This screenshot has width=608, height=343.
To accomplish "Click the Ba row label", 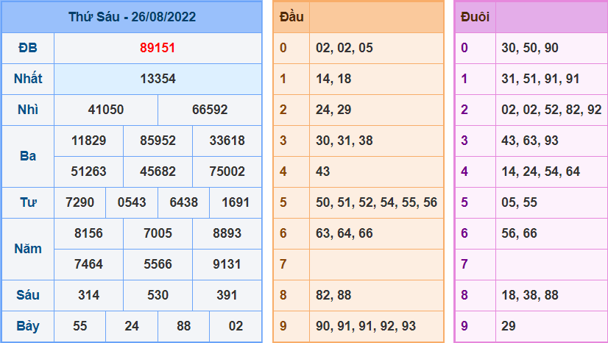I will (28, 156).
